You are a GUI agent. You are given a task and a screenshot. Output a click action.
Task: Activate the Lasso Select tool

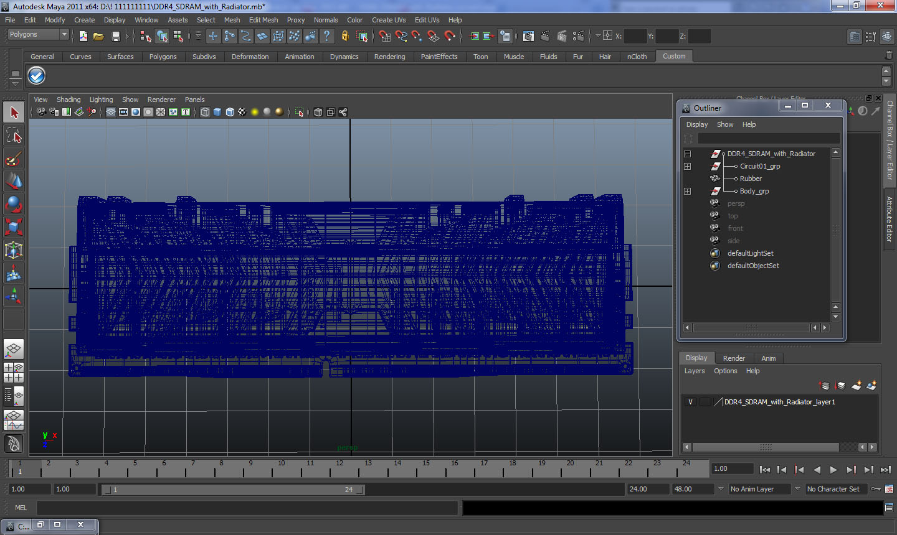[x=14, y=136]
